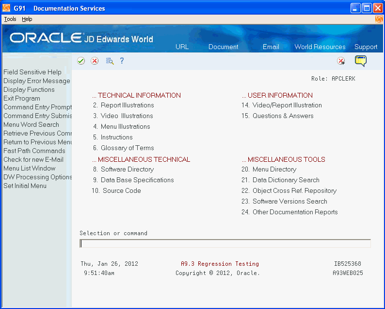Click the blue question mark help icon

click(122, 61)
